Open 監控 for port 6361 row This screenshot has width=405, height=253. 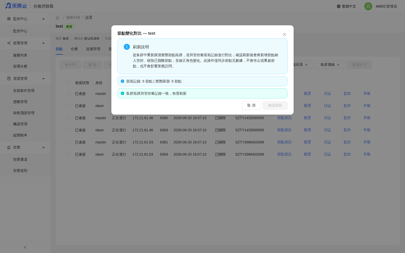click(347, 142)
